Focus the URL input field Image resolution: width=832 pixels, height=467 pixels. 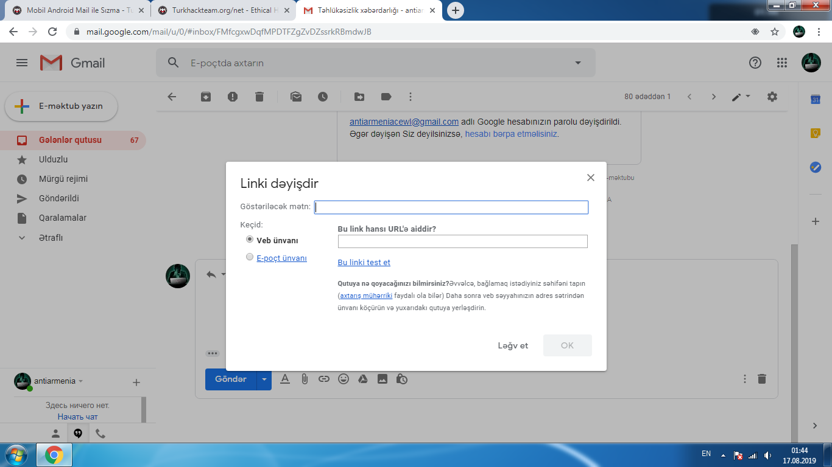point(463,241)
